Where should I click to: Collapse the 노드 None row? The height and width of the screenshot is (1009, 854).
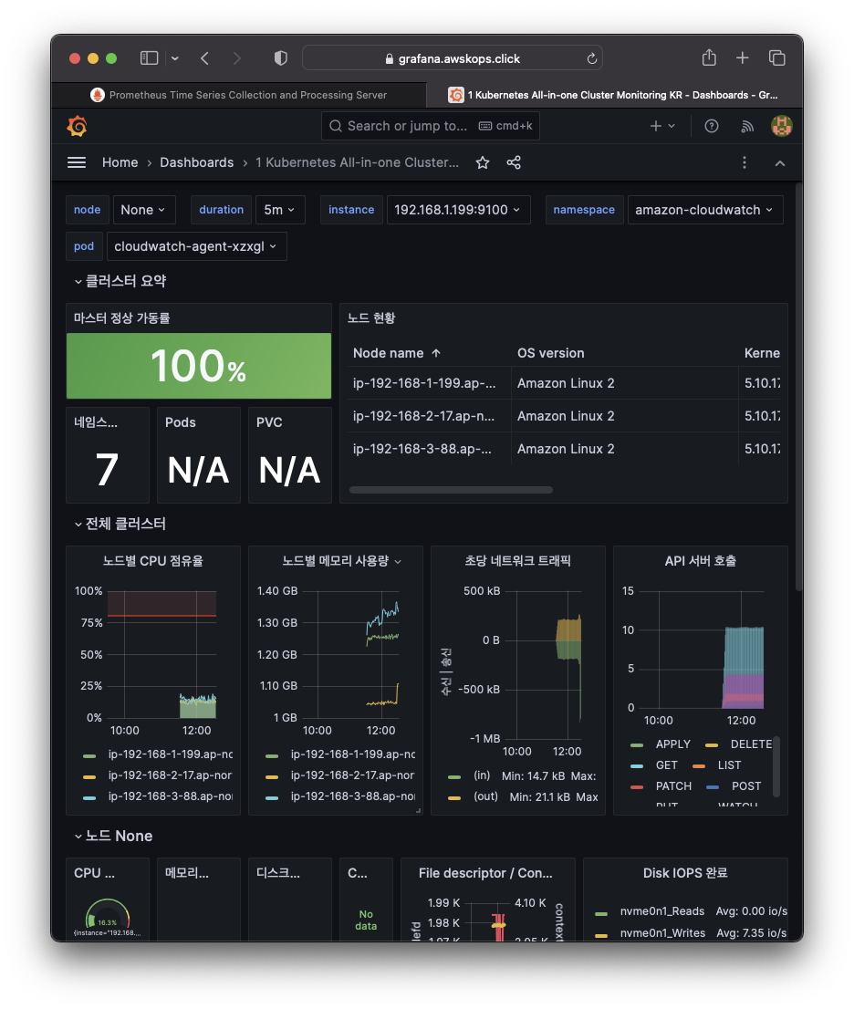pyautogui.click(x=113, y=836)
